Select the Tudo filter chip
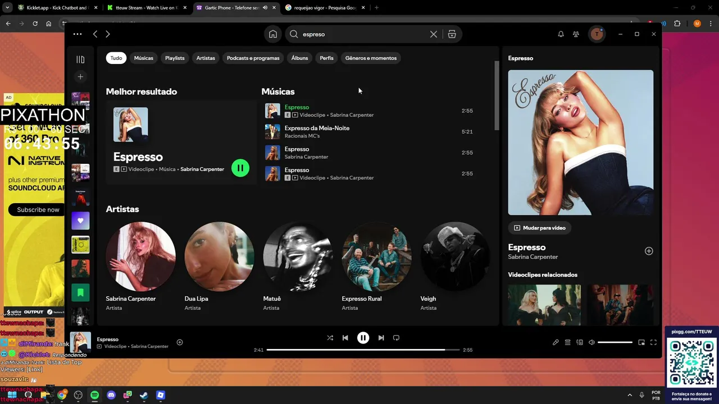 coord(116,58)
